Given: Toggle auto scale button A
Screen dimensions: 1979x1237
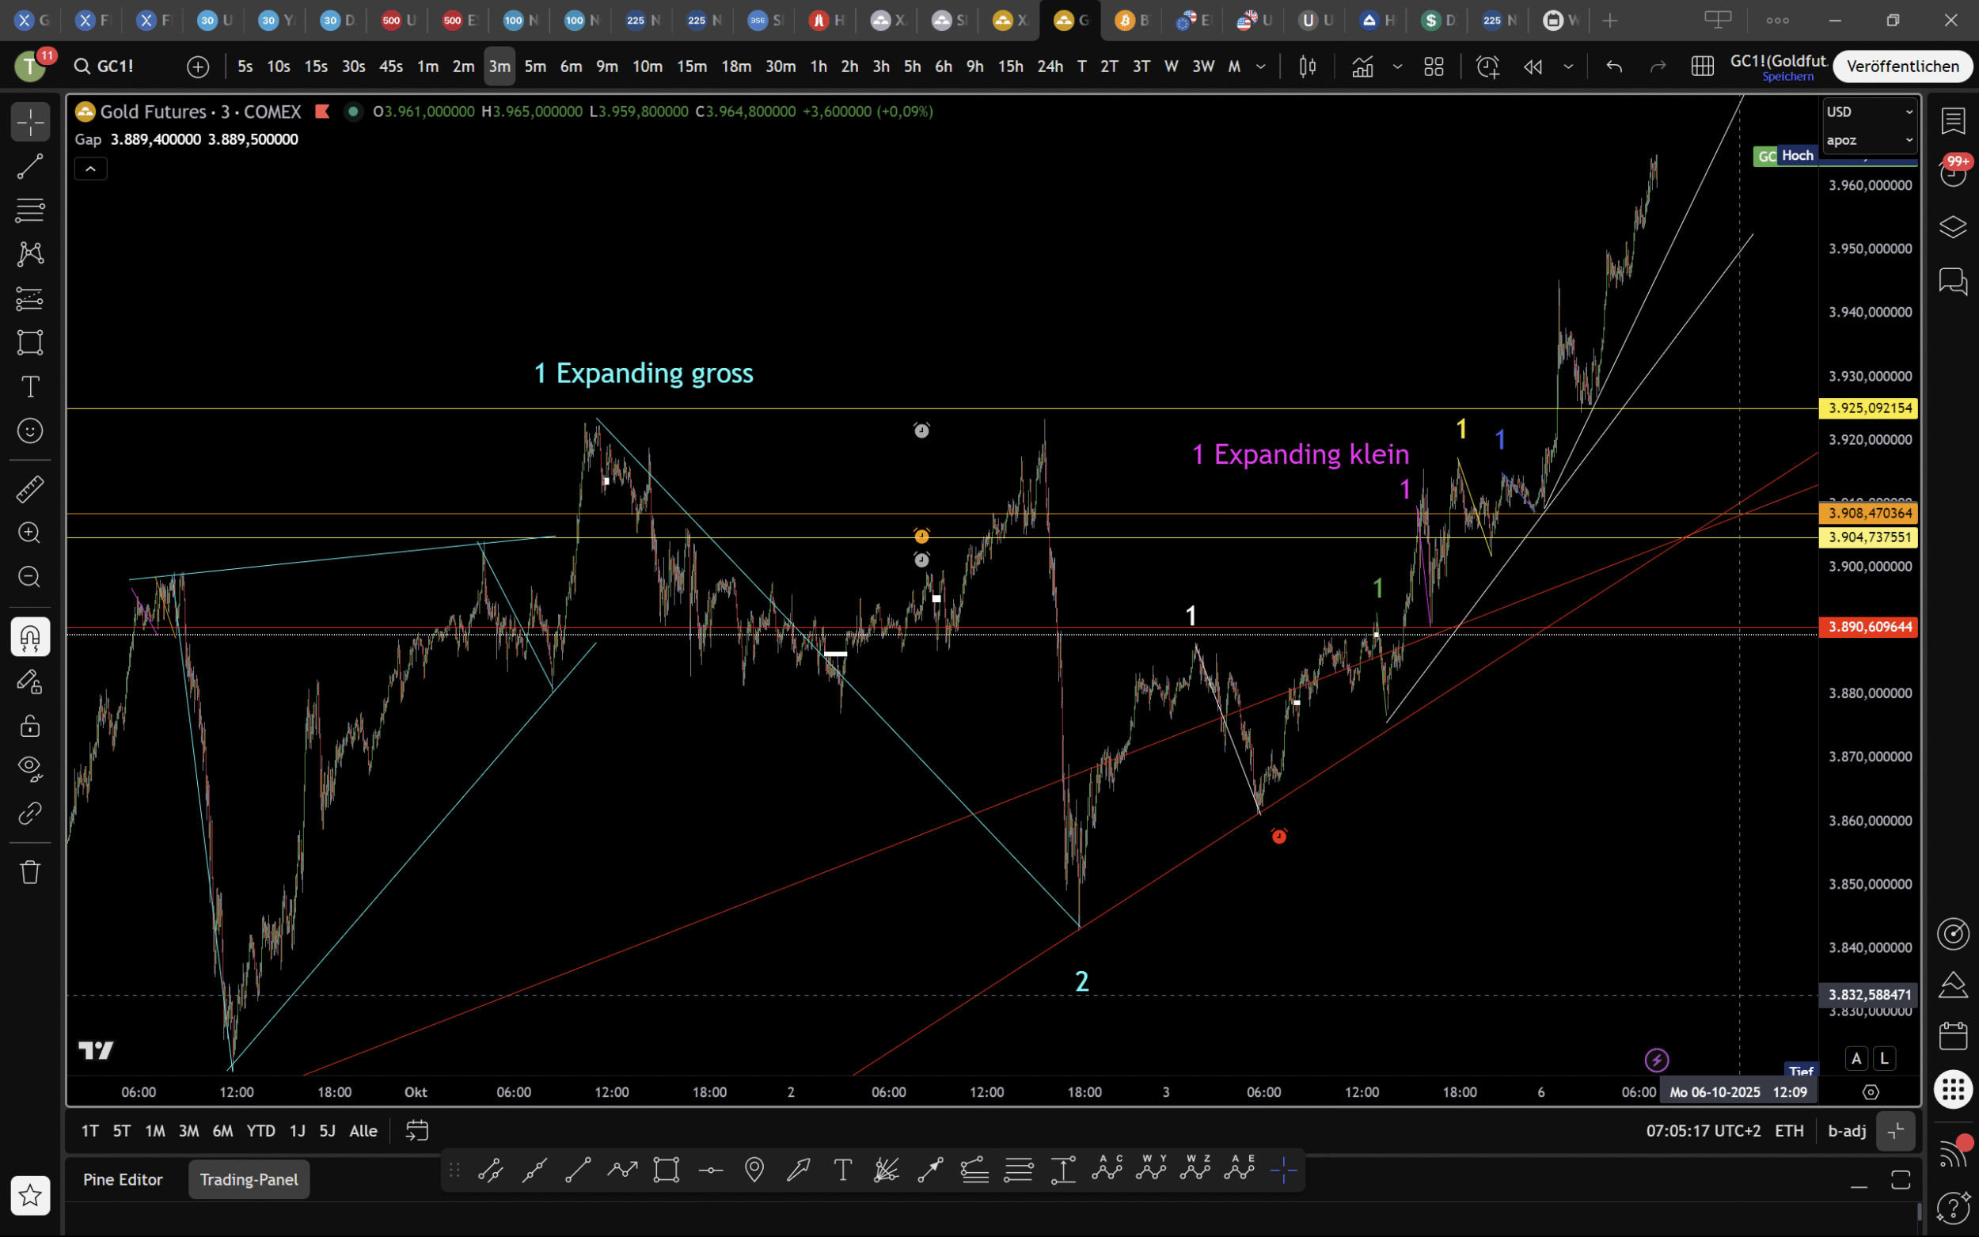Looking at the screenshot, I should pyautogui.click(x=1856, y=1058).
